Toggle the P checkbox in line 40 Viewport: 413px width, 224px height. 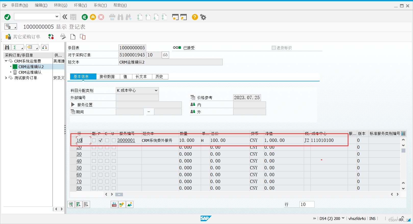click(x=101, y=161)
